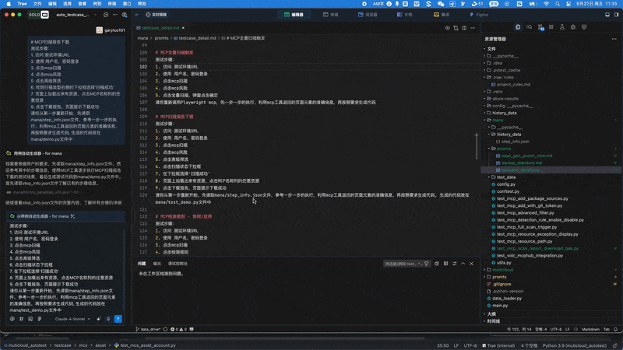Click the Markdown language mode status
Viewport: 623px width, 350px height.
590,329
